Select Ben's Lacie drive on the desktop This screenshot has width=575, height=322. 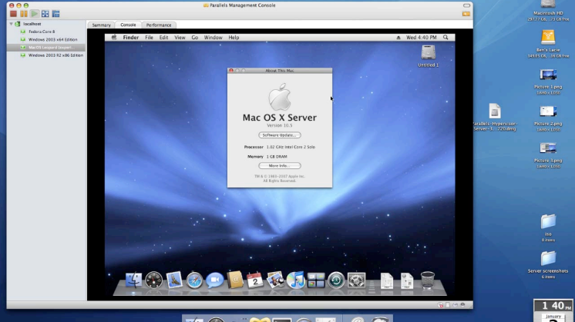point(548,43)
